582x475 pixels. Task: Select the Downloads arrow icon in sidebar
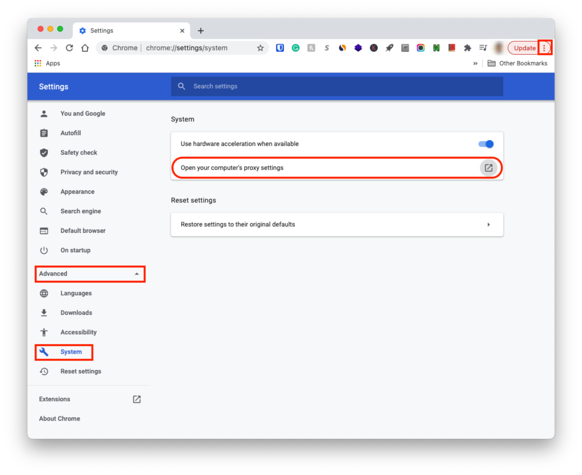(44, 312)
